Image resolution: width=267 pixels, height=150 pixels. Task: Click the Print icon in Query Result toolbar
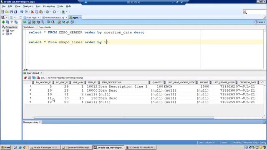pos(30,78)
